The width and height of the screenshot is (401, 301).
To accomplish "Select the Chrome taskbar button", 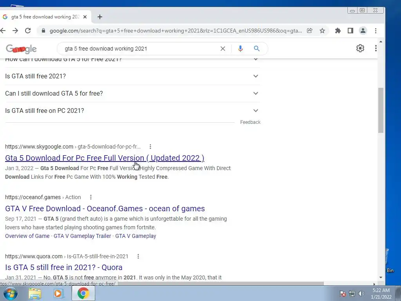I will coord(83,293).
